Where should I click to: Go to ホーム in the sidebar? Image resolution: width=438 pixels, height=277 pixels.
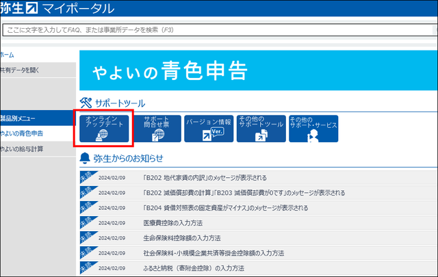(7, 55)
